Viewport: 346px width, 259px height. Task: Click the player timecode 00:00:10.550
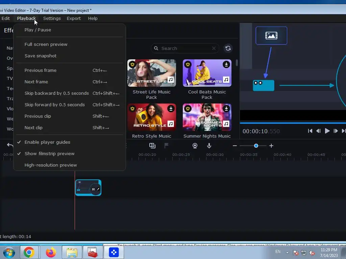[261, 131]
